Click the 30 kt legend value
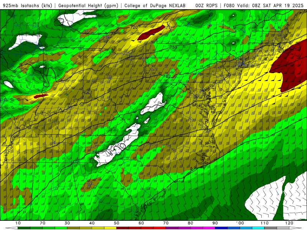This screenshot has height=230, width=307. point(67,223)
